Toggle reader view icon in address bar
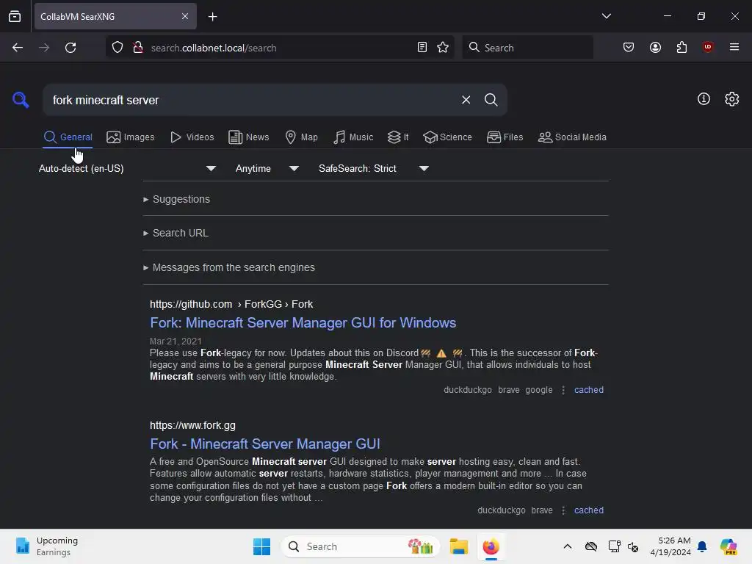 point(422,48)
